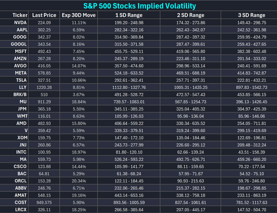This screenshot has width=277, height=213.
Task: Click MSFT 1 SD range 455.75 - 529.11
Action: (129, 51)
